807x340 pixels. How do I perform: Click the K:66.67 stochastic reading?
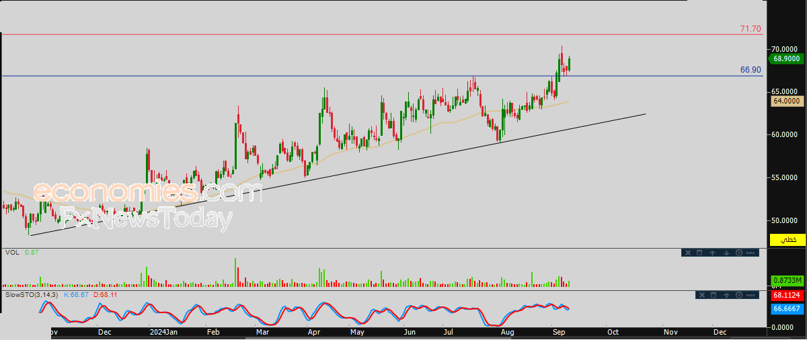click(77, 294)
